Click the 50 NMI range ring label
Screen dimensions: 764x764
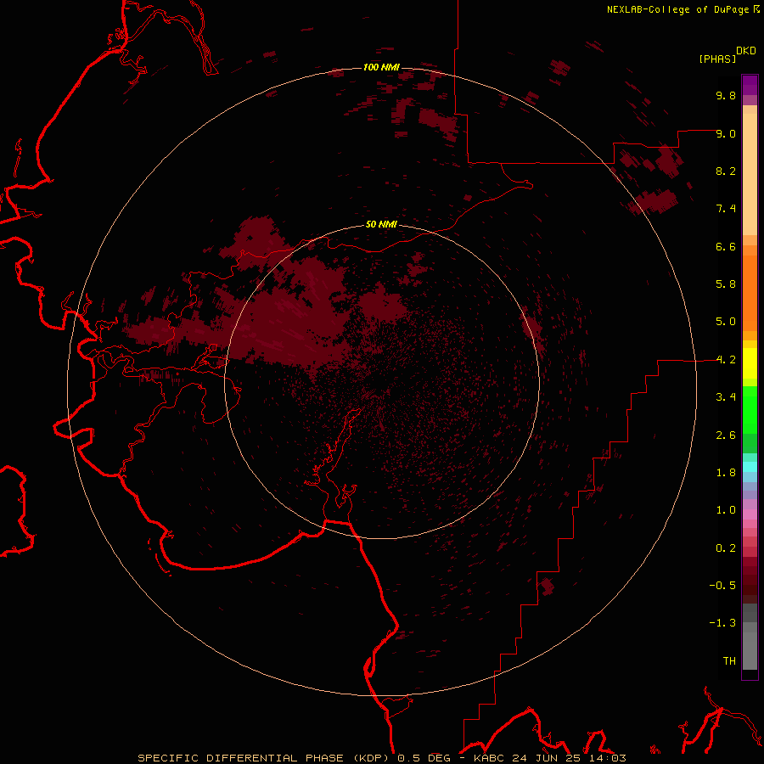pyautogui.click(x=381, y=224)
